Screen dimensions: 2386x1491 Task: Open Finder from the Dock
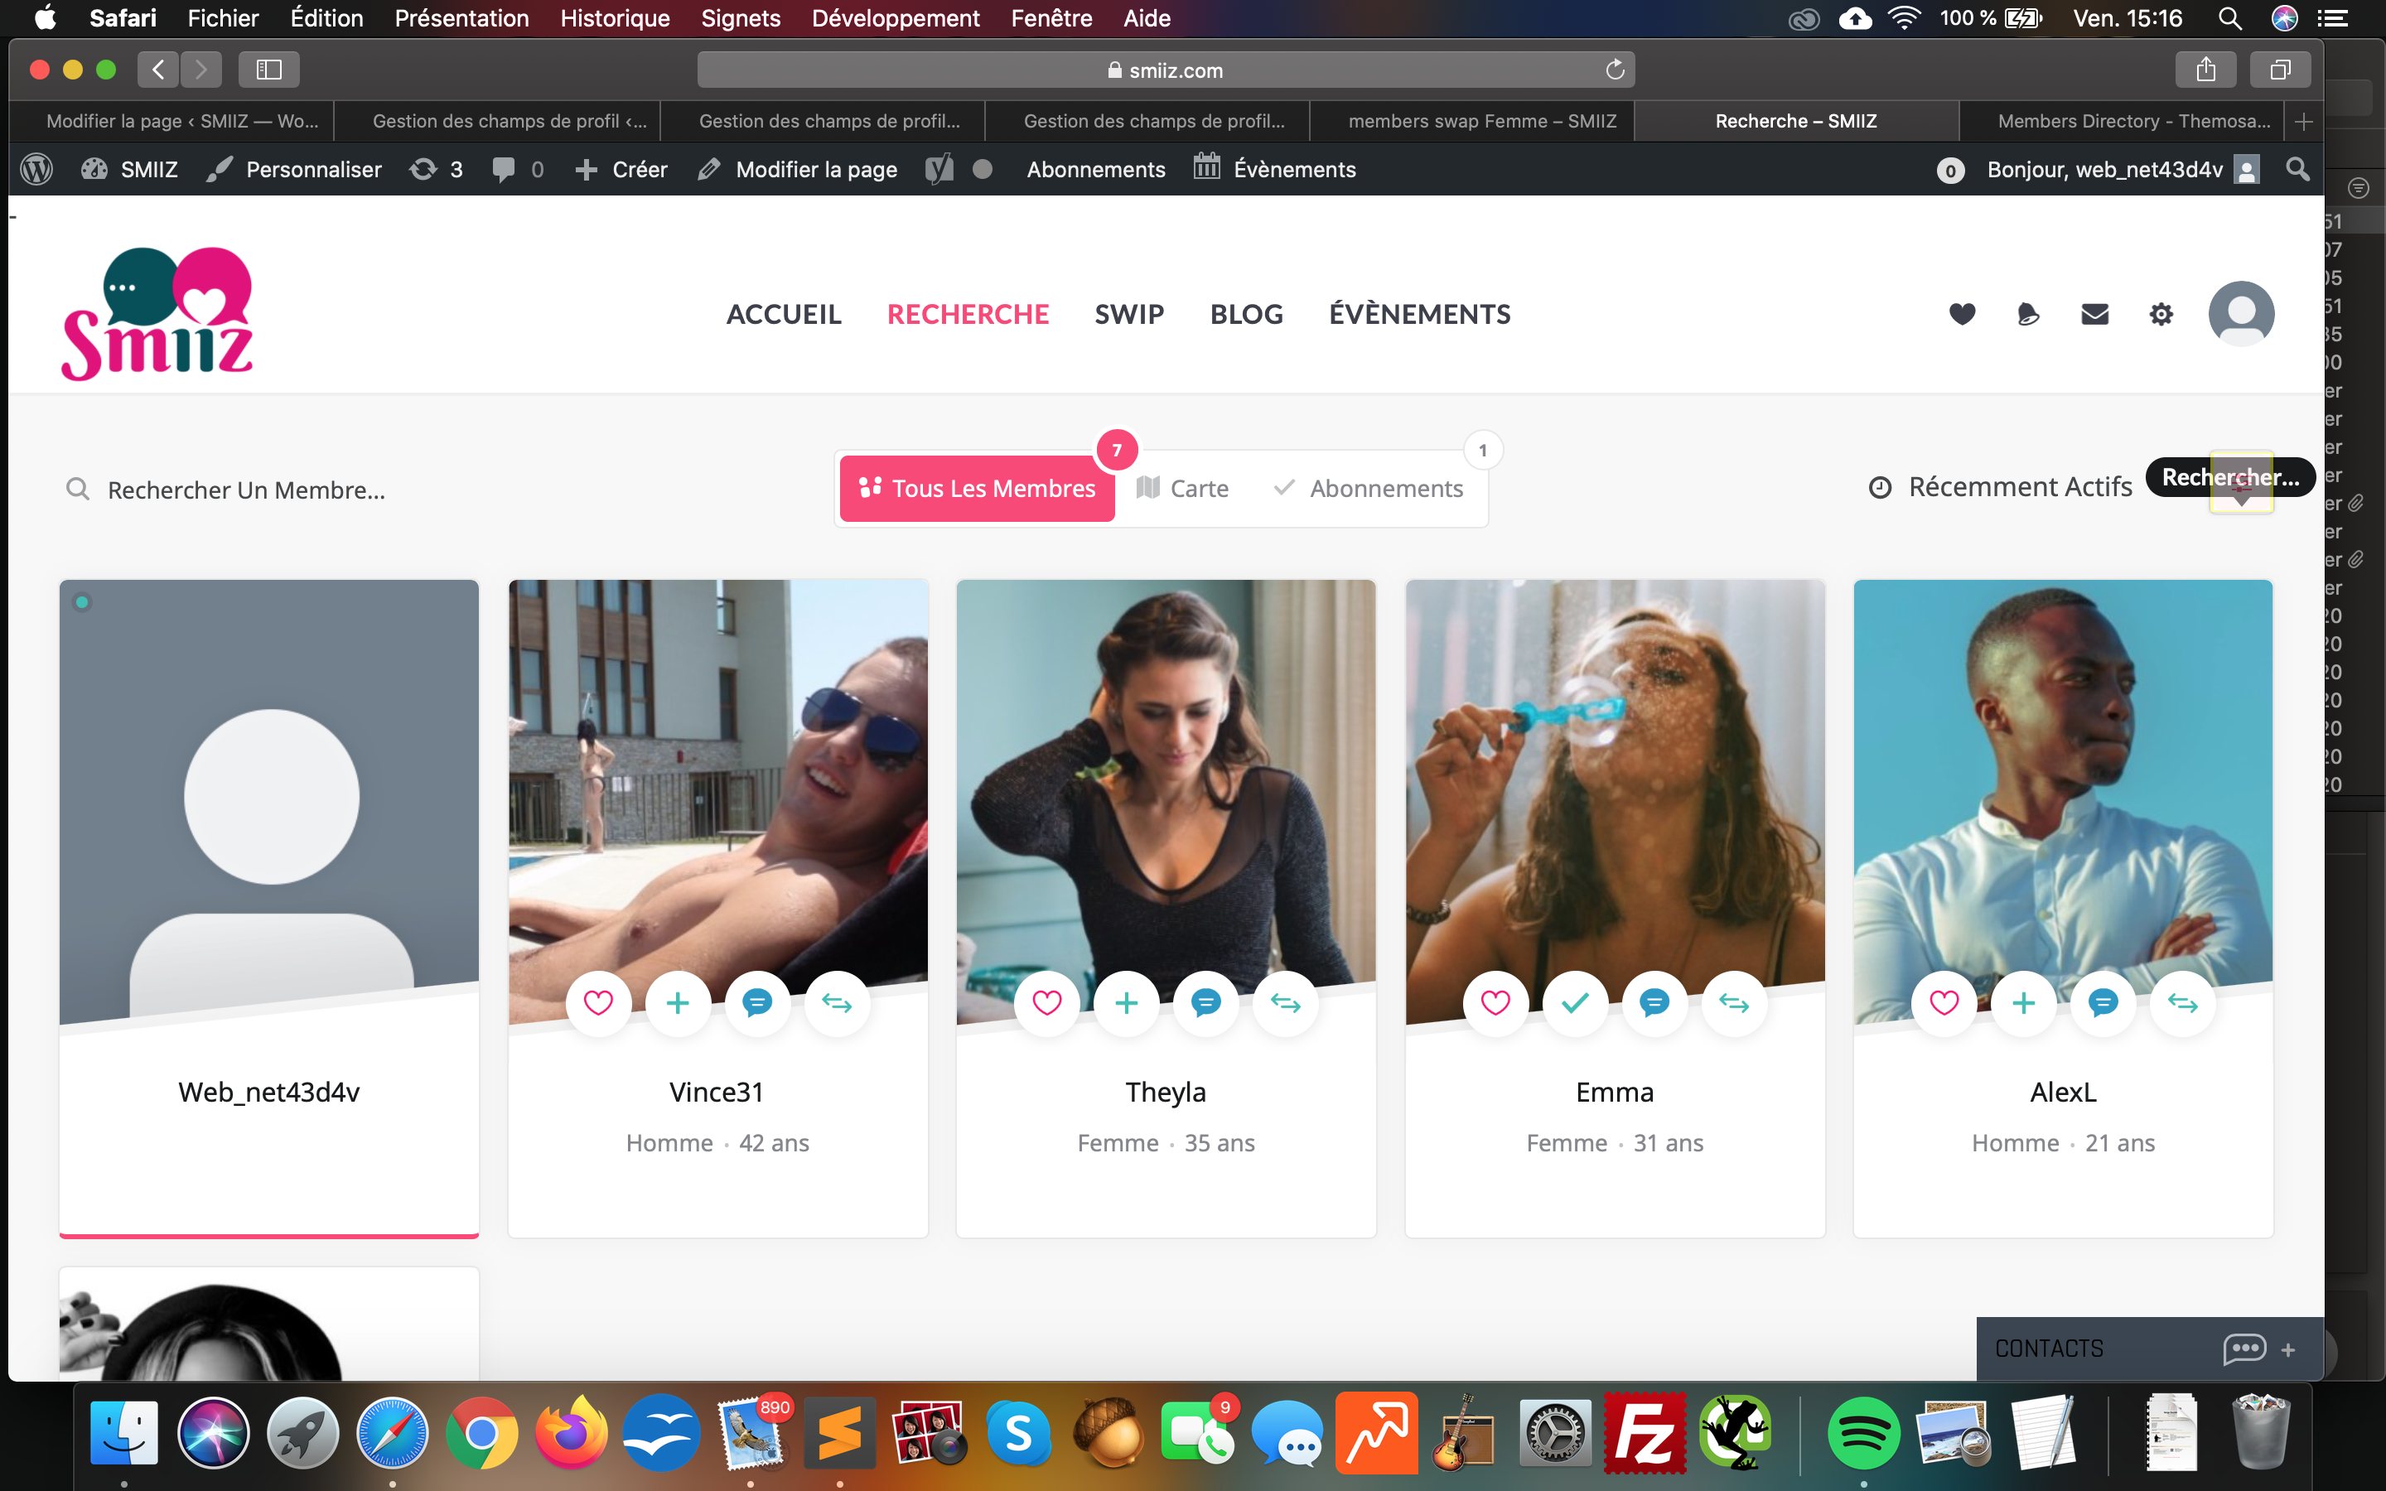click(x=124, y=1434)
